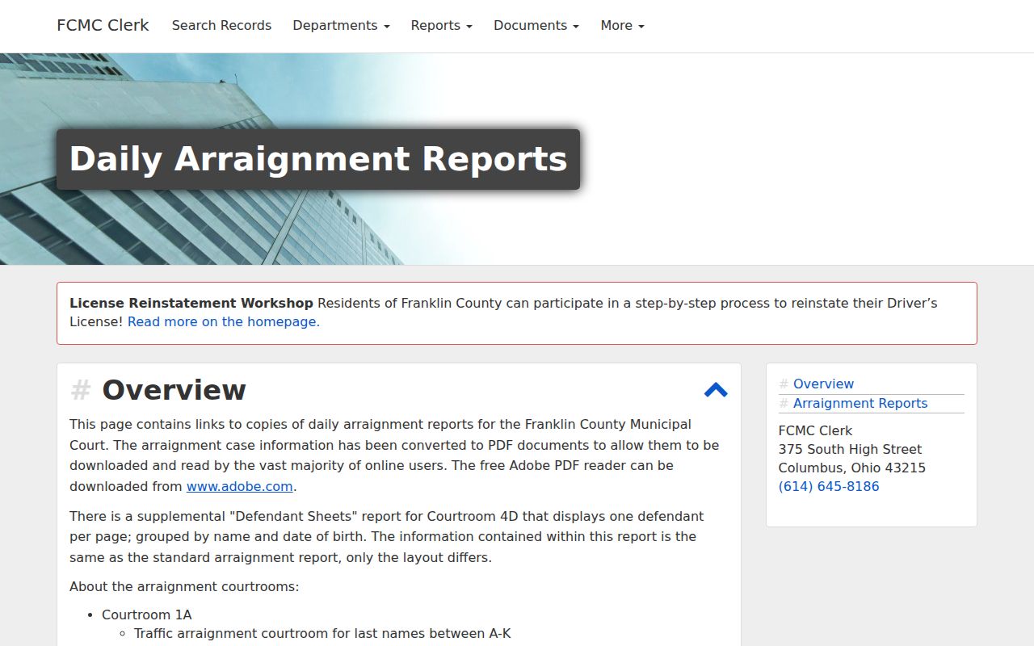Screen dimensions: 1034x646
Task: Click the 'FCMC Clerk' sidebar address name
Action: [815, 430]
